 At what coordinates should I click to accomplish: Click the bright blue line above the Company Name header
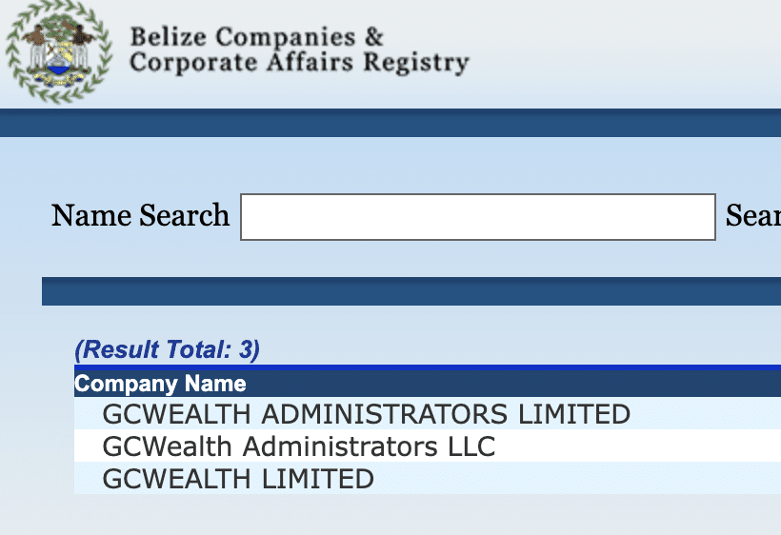(x=428, y=367)
